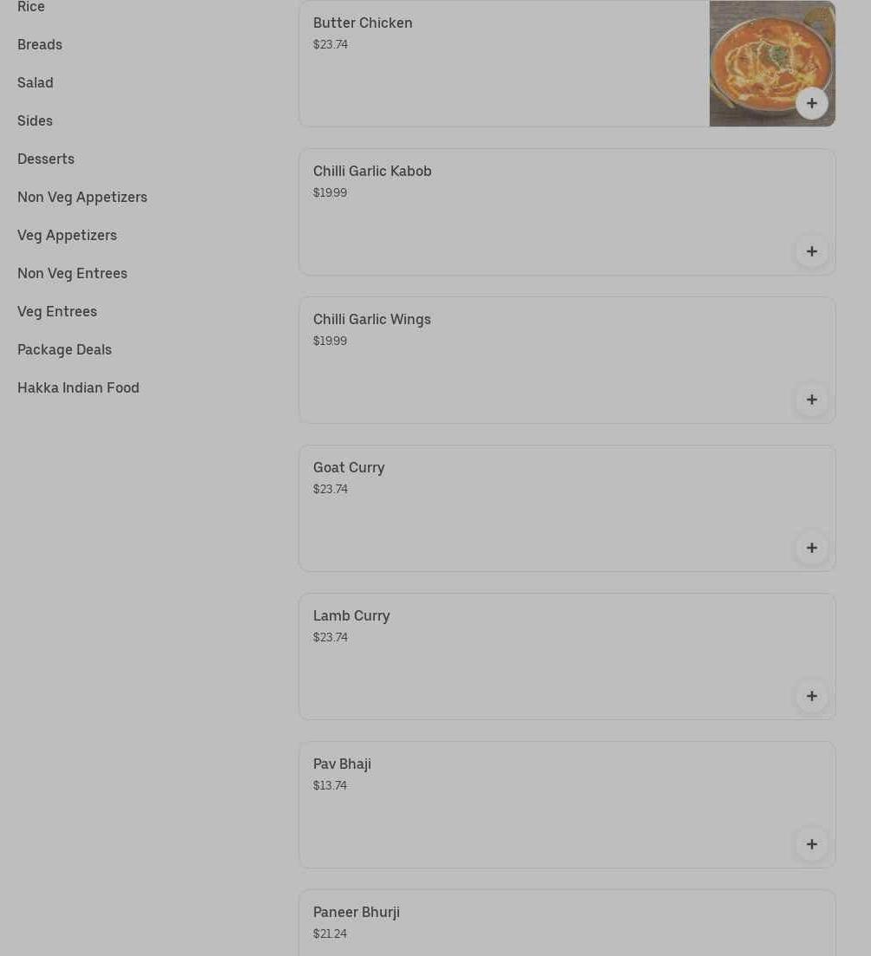Add Pav Bhaji using plus icon
871x956 pixels.
tap(811, 844)
